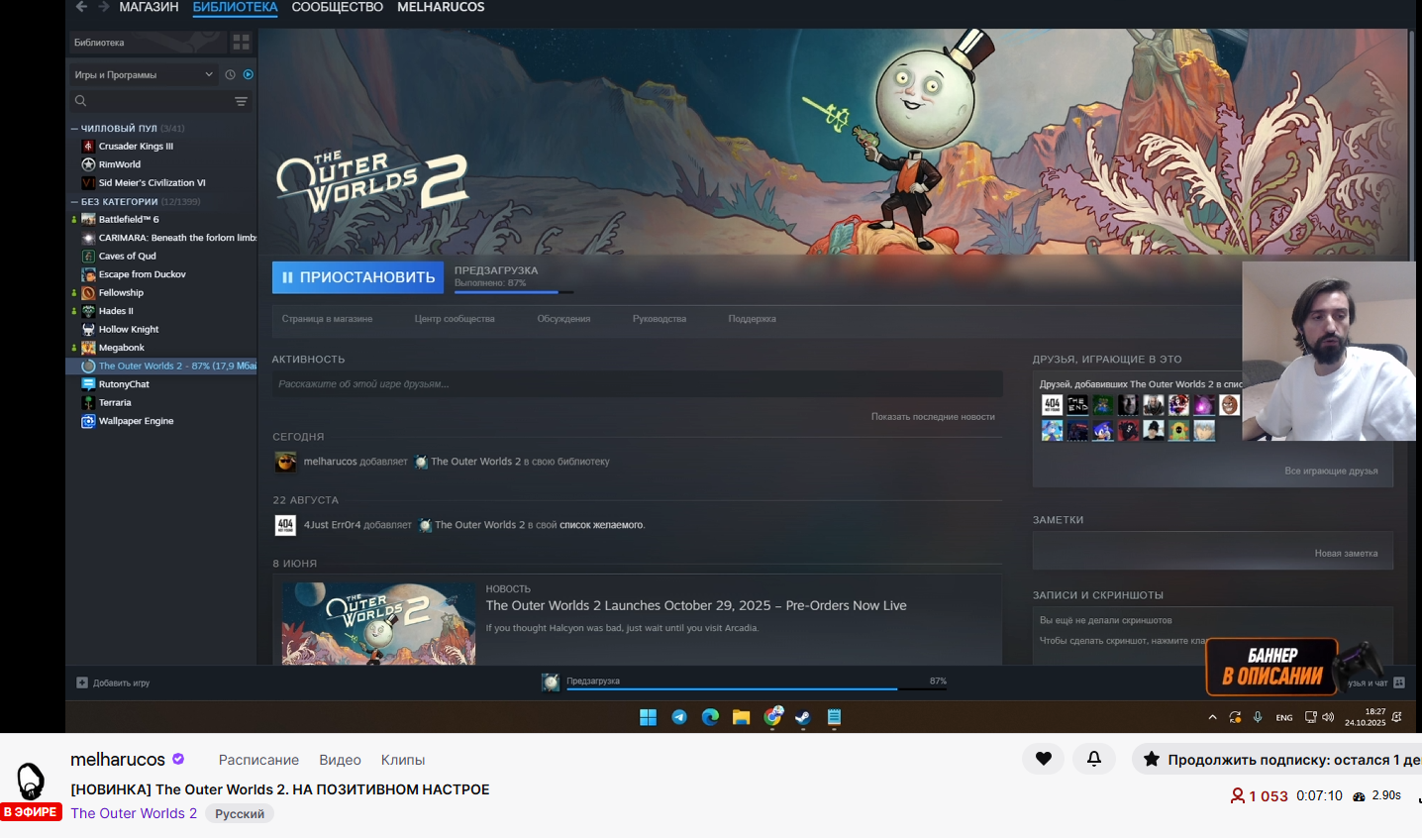This screenshot has width=1422, height=838.
Task: Open Страница в магазине link
Action: [327, 319]
